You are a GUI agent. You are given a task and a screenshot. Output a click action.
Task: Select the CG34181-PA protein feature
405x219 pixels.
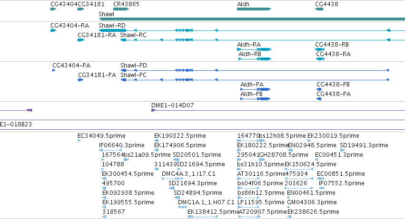[80, 80]
